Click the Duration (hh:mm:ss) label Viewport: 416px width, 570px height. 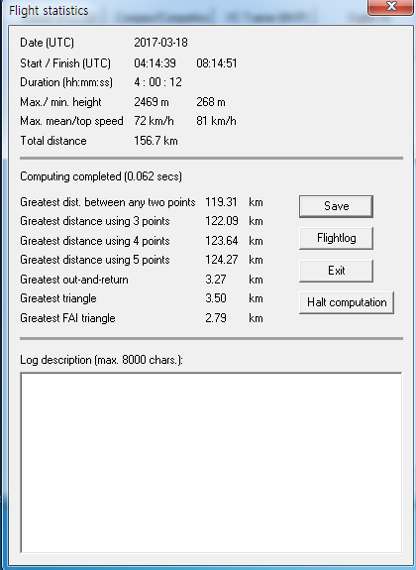click(66, 82)
